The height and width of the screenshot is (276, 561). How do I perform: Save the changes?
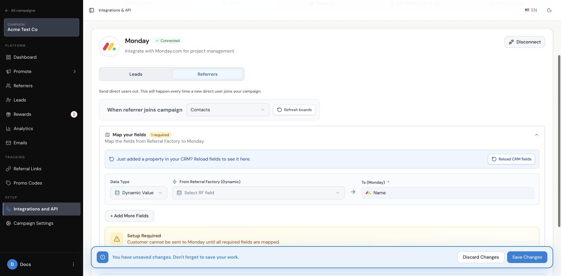(527, 257)
